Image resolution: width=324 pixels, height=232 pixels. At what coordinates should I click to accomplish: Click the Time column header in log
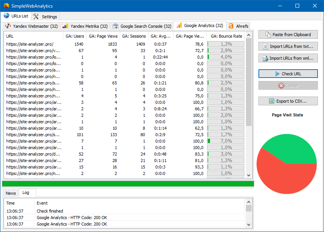point(19,203)
